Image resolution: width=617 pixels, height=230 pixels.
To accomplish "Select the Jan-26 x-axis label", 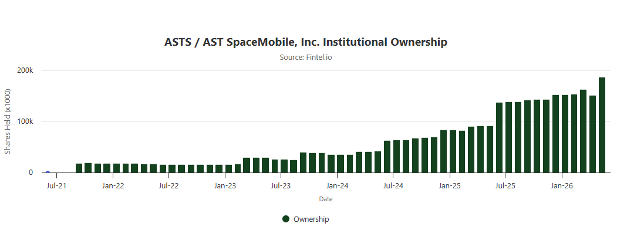I will pos(562,185).
